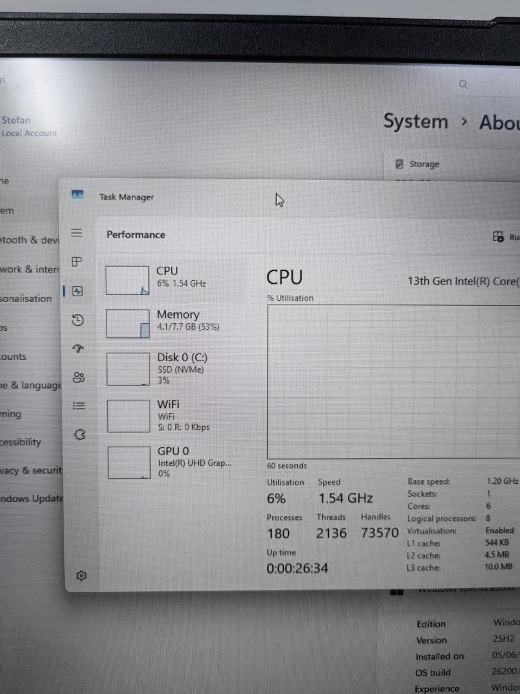Click the 73570 handles count
The image size is (520, 694).
(379, 533)
